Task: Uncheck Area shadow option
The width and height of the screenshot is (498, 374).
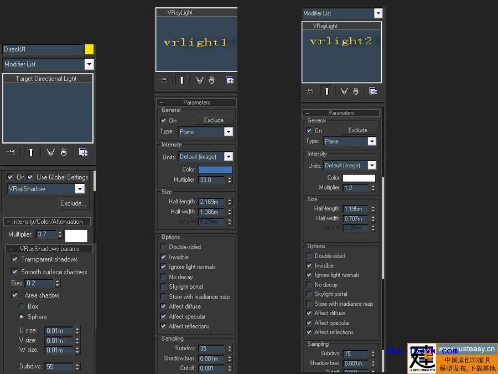Action: point(14,295)
